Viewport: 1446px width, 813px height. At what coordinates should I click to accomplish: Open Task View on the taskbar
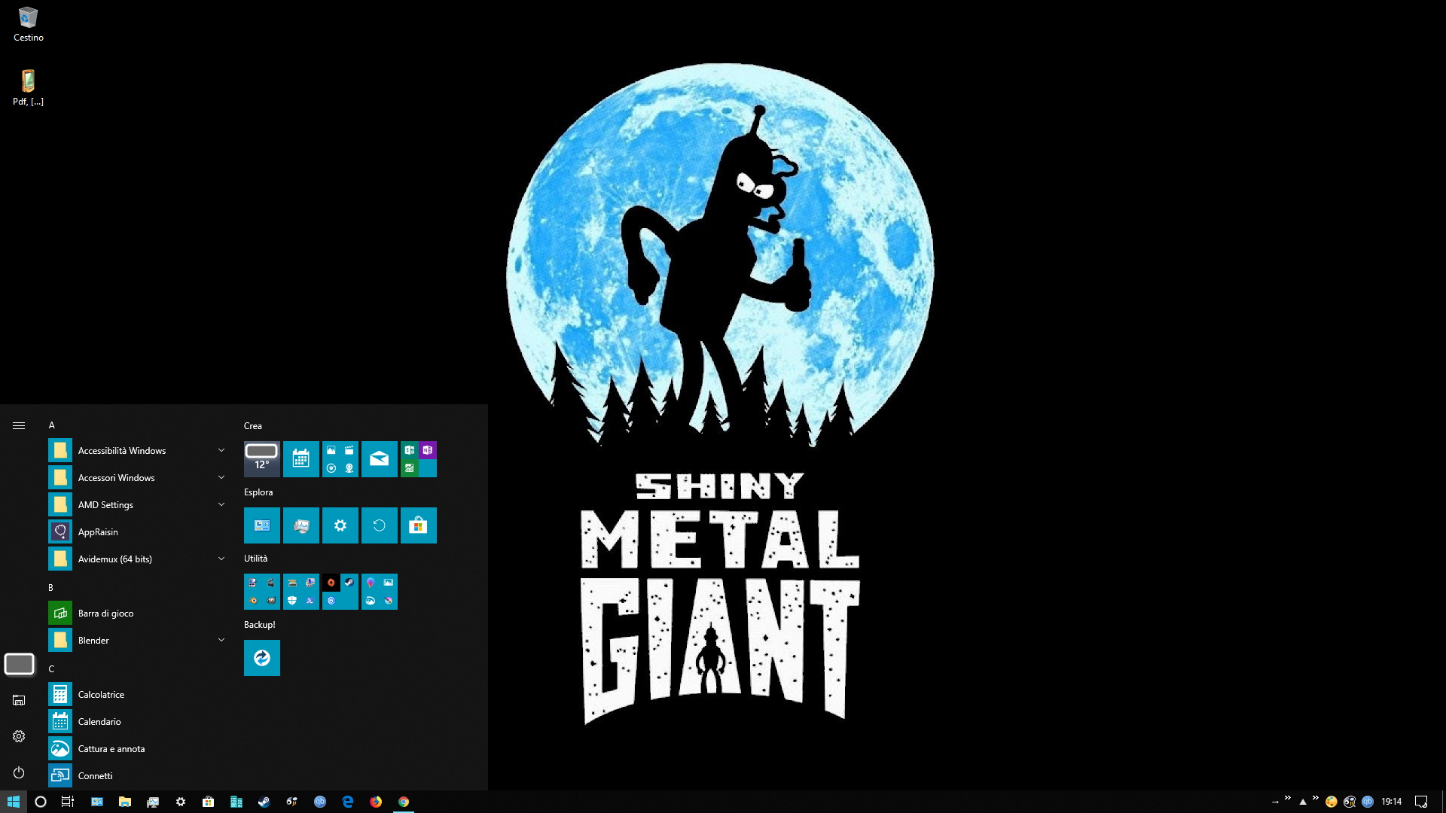click(67, 802)
